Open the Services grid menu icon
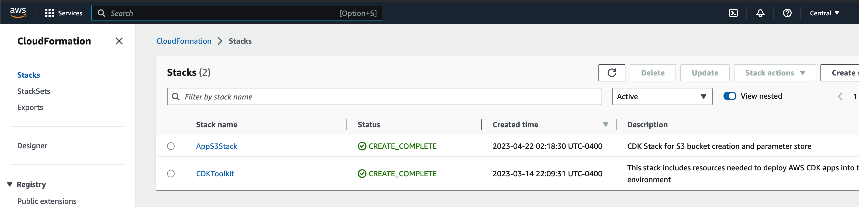This screenshot has height=207, width=859. [49, 13]
